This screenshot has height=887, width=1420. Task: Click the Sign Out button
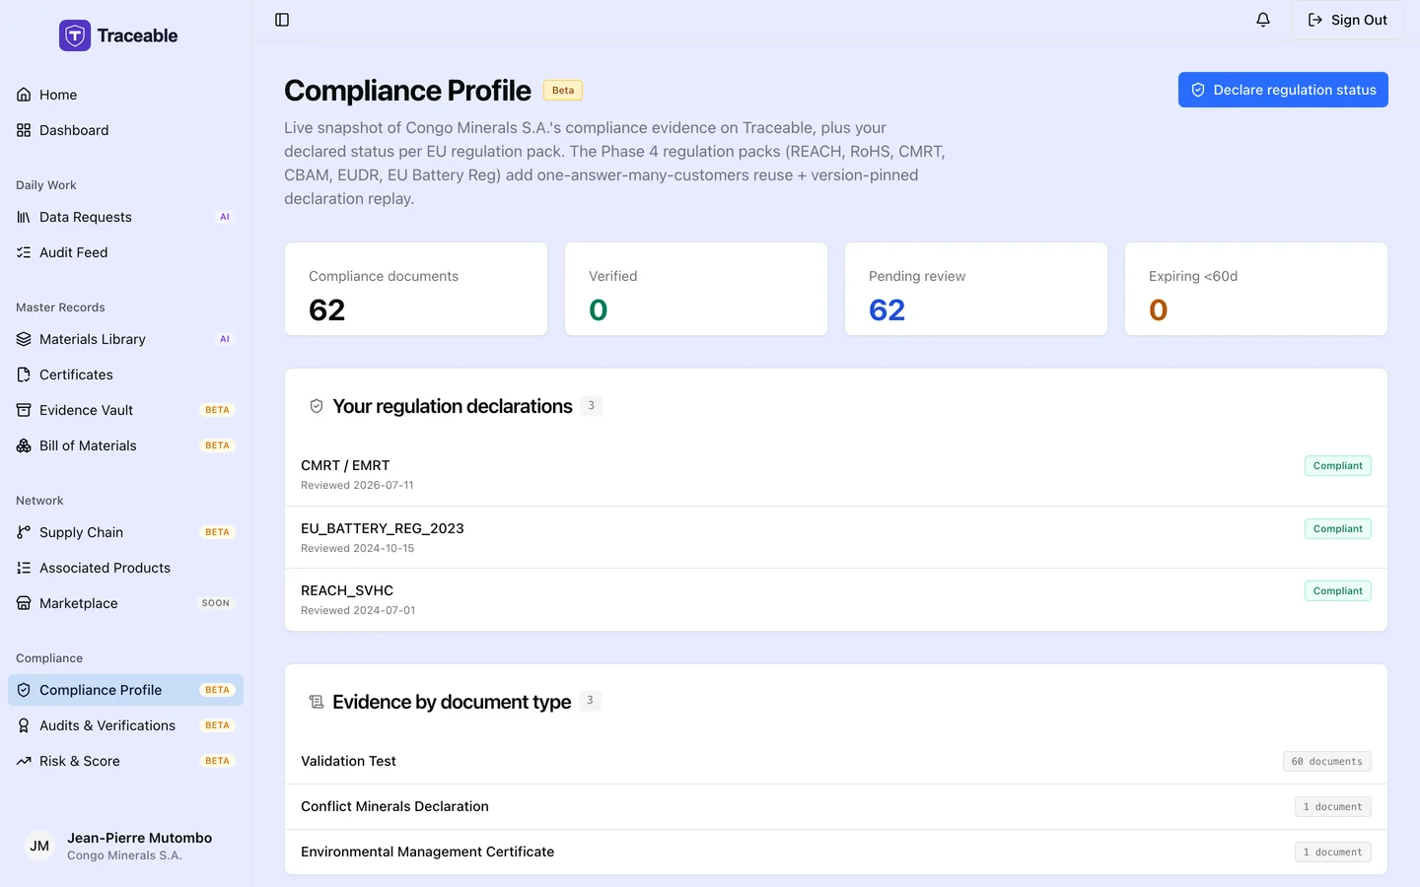1347,20
